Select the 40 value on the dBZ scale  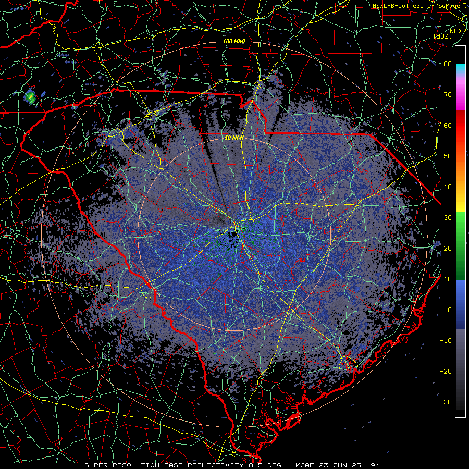[448, 187]
